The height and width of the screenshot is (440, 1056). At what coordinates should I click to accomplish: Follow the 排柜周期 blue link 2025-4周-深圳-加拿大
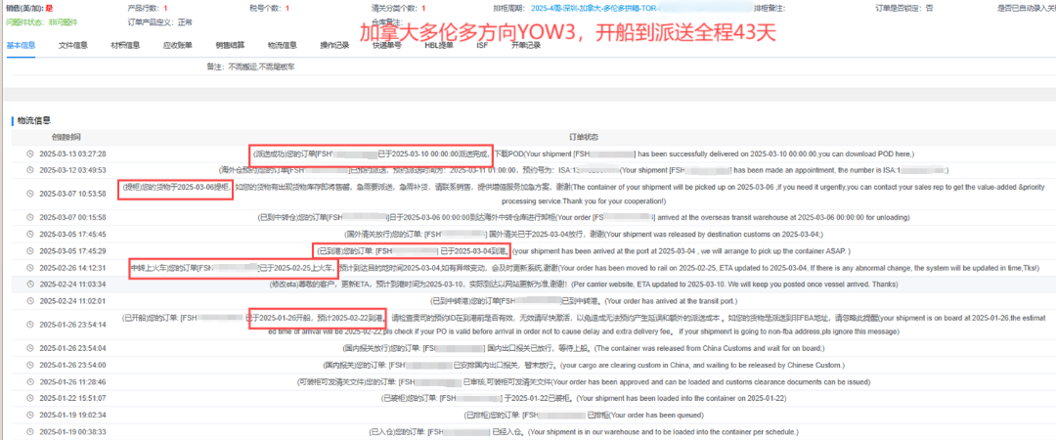pyautogui.click(x=594, y=9)
